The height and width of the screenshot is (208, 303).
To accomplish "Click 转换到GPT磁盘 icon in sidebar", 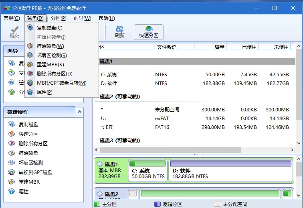I will [x=12, y=172].
